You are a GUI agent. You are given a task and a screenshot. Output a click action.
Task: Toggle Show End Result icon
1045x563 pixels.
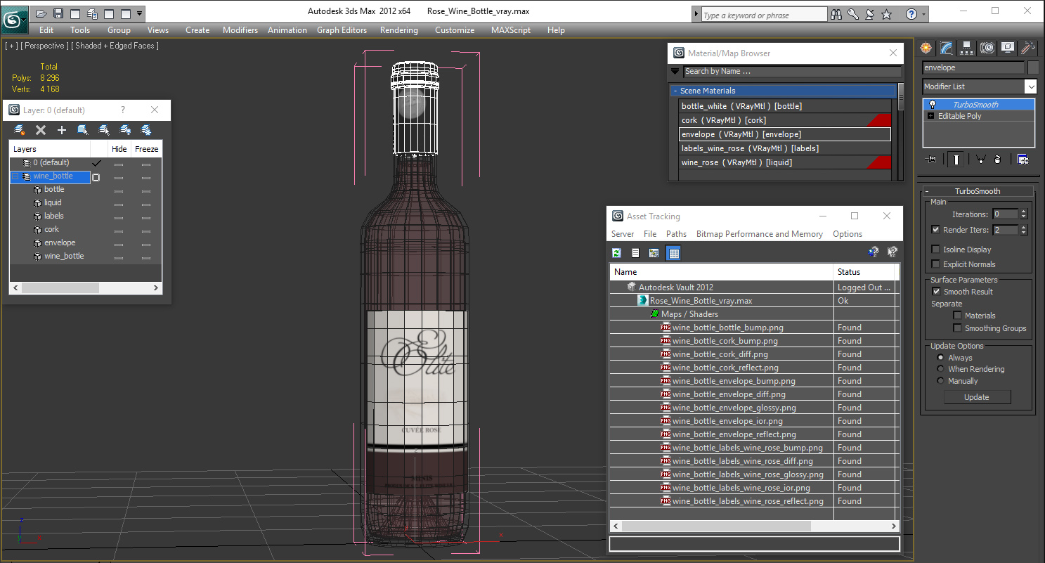click(x=956, y=160)
